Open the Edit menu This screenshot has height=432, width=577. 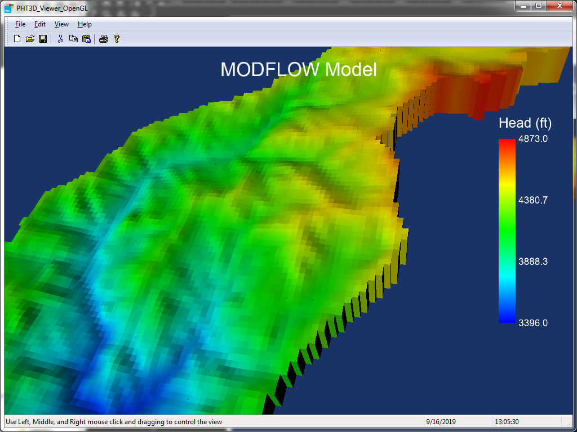(40, 24)
